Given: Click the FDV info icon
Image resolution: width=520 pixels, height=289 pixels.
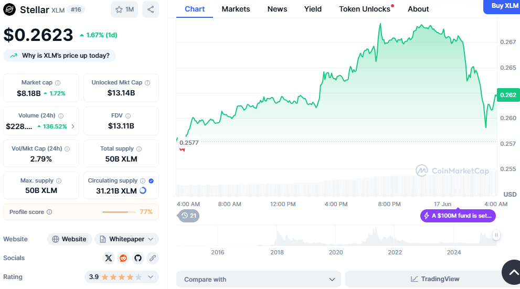Looking at the screenshot, I should (128, 116).
